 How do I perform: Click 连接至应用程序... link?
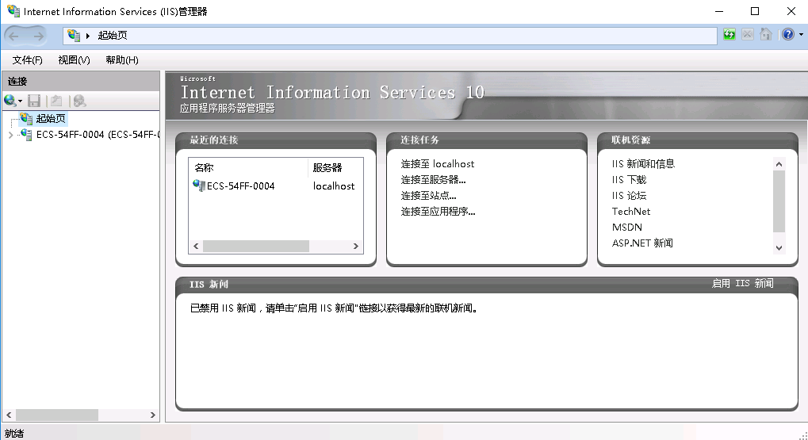pyautogui.click(x=438, y=212)
